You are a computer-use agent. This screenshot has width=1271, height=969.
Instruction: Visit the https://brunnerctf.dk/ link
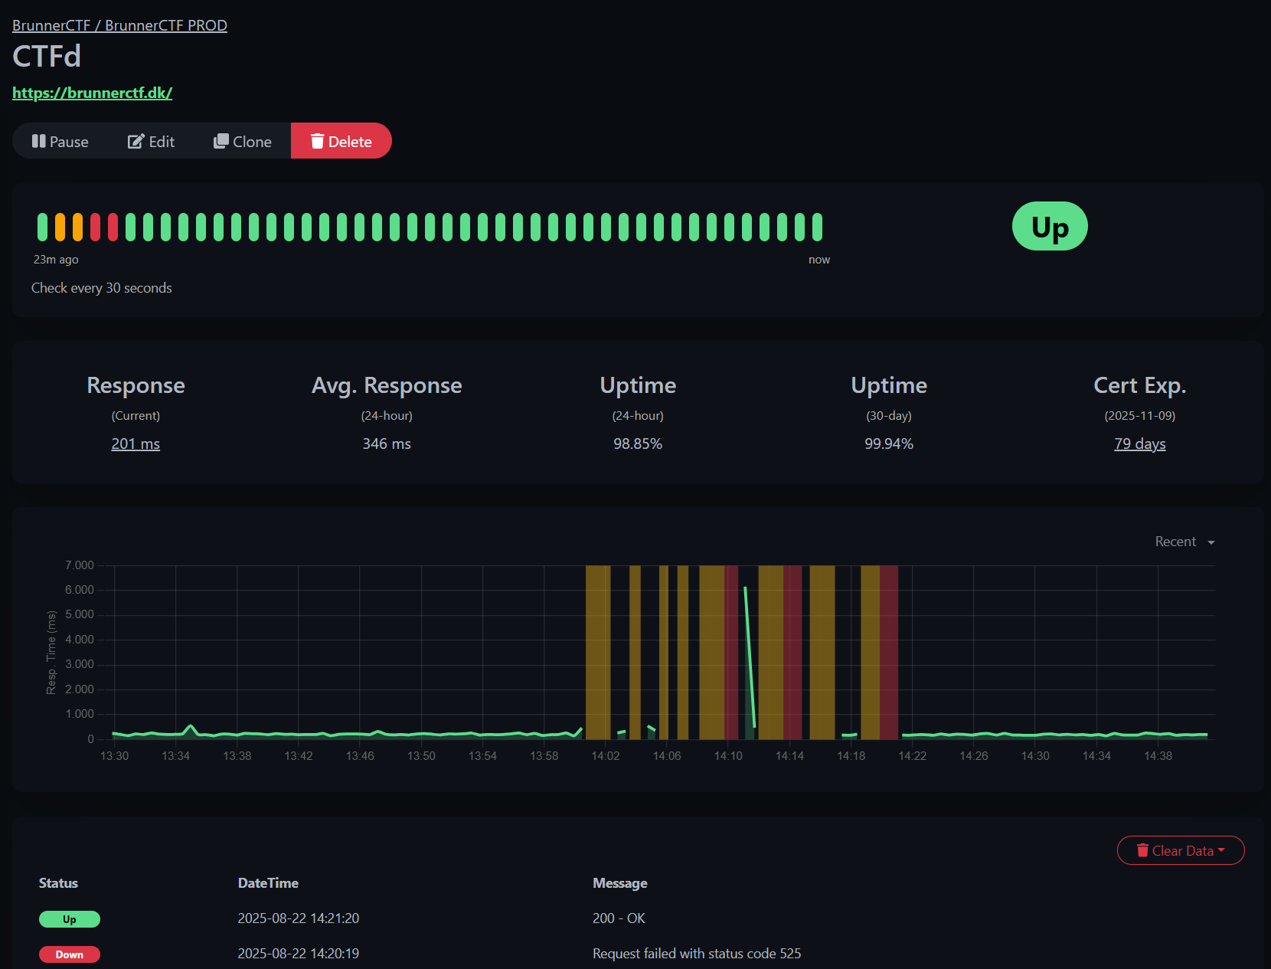(92, 93)
